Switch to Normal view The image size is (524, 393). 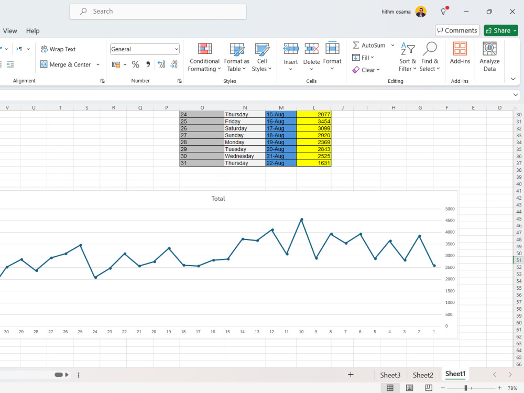(x=390, y=388)
